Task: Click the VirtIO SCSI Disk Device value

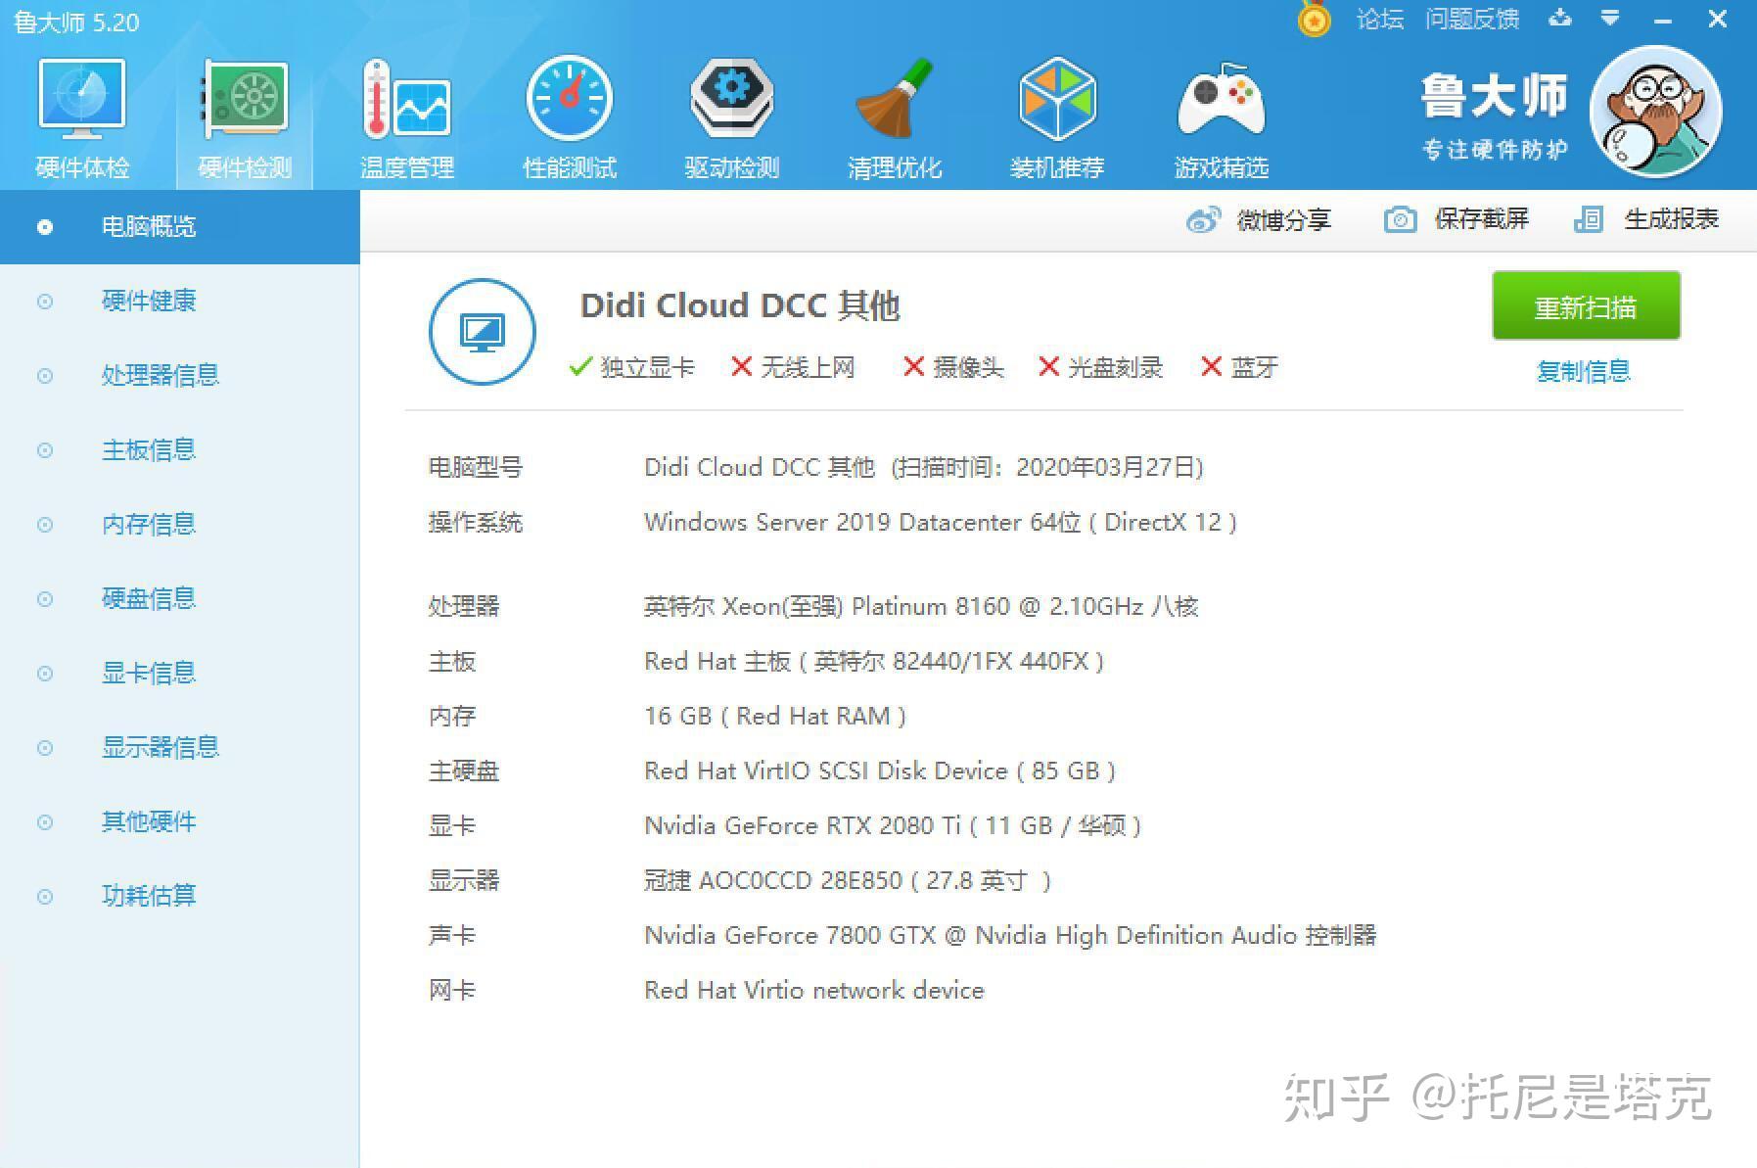Action: [x=880, y=771]
